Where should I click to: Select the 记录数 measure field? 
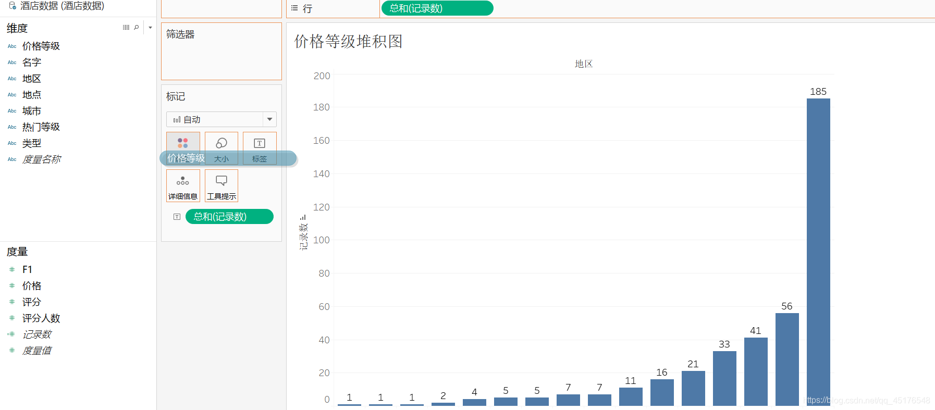[37, 334]
